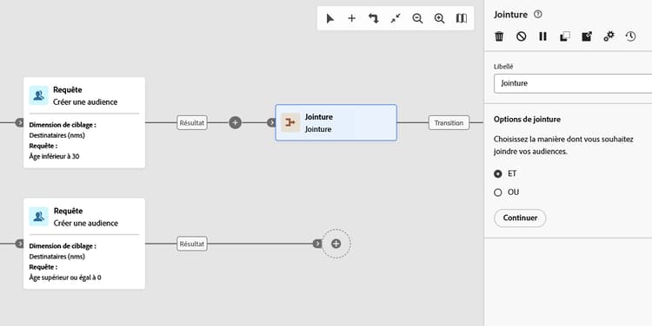Delete the Jointure activity with trash icon
652x326 pixels.
pyautogui.click(x=499, y=36)
